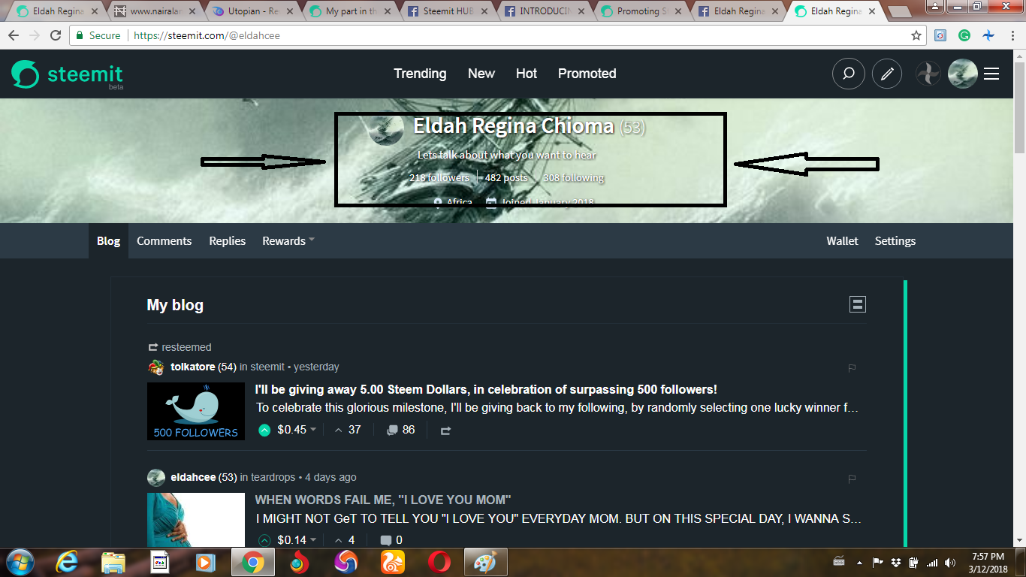
Task: Upvote the tolkatore 500 followers post
Action: tap(264, 430)
